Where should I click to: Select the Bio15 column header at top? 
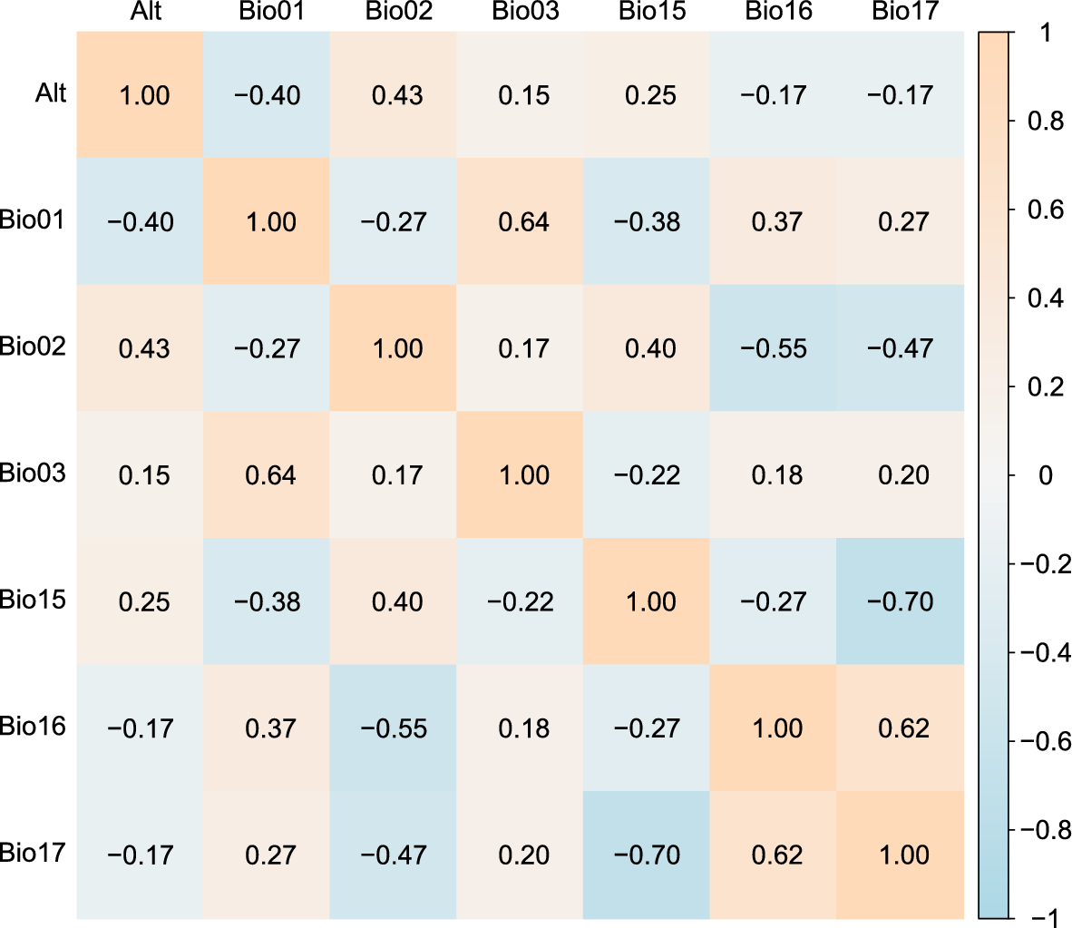tap(652, 12)
